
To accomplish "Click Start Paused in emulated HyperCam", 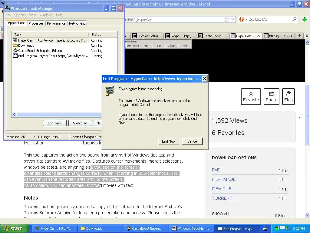I will [133, 46].
